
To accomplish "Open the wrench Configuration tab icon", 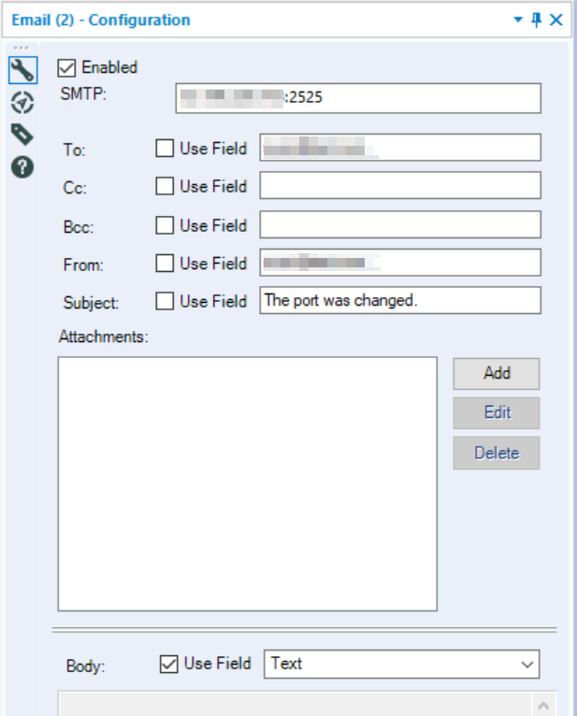I will tap(22, 70).
